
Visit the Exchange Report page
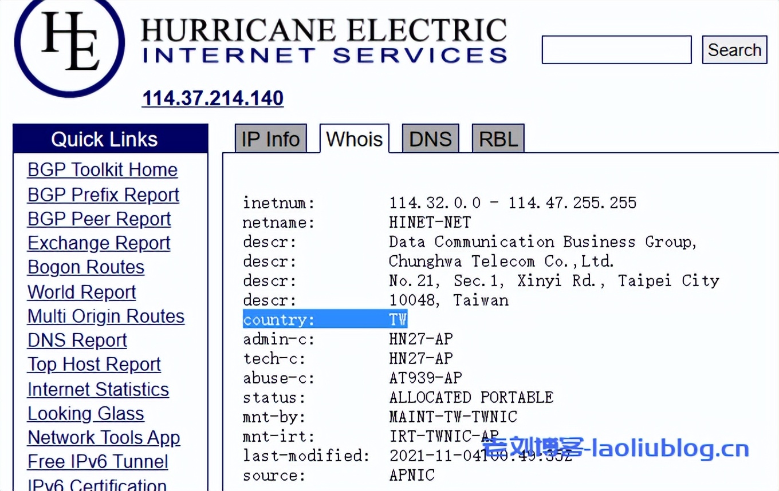pyautogui.click(x=99, y=243)
